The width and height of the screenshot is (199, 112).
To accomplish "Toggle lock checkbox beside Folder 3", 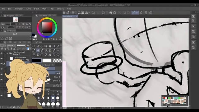I will pos(5,53).
